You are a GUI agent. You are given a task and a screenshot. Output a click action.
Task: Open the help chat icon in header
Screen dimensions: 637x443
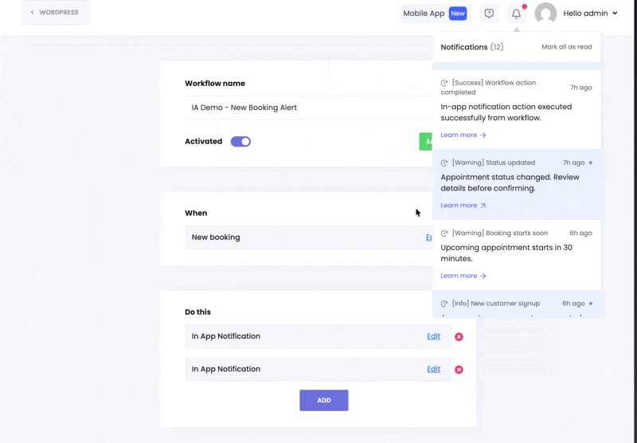(x=489, y=14)
